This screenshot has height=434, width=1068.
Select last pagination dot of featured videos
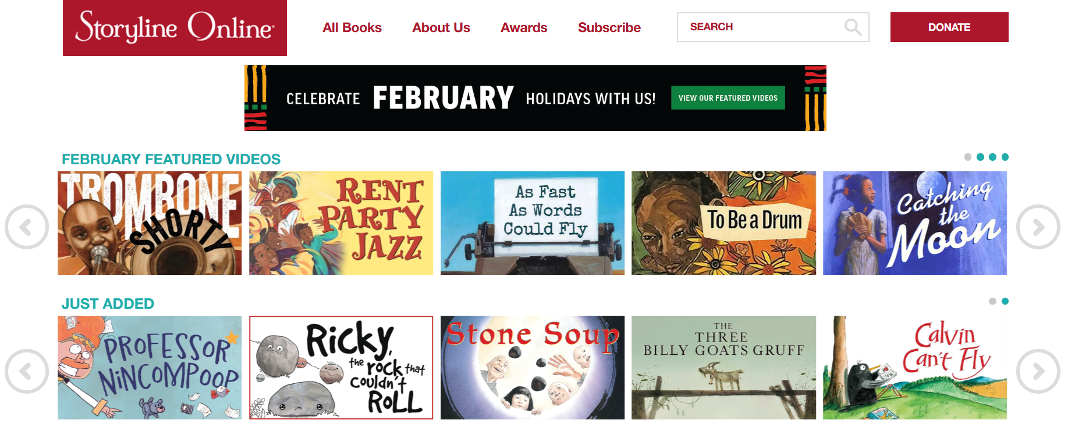(x=1005, y=157)
